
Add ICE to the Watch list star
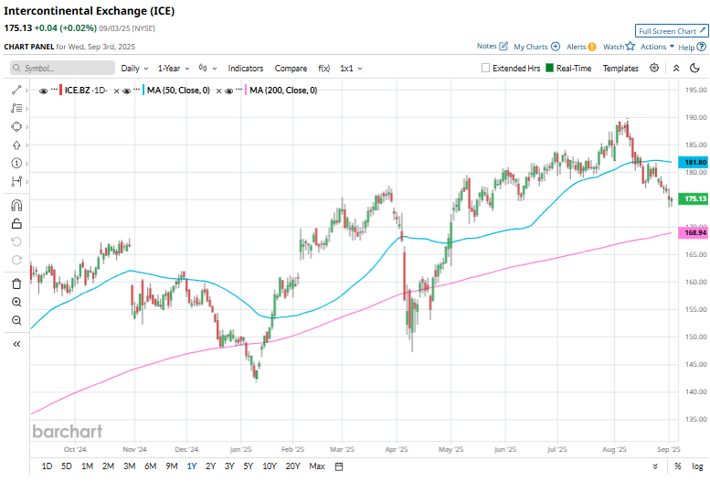pyautogui.click(x=630, y=47)
